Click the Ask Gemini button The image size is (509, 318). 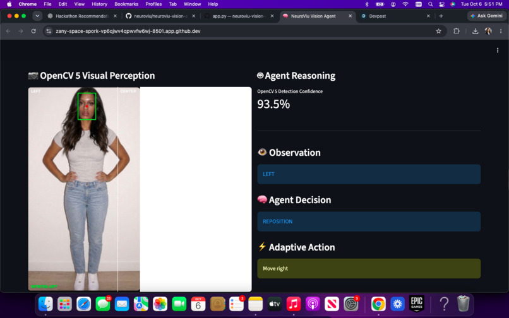point(486,16)
